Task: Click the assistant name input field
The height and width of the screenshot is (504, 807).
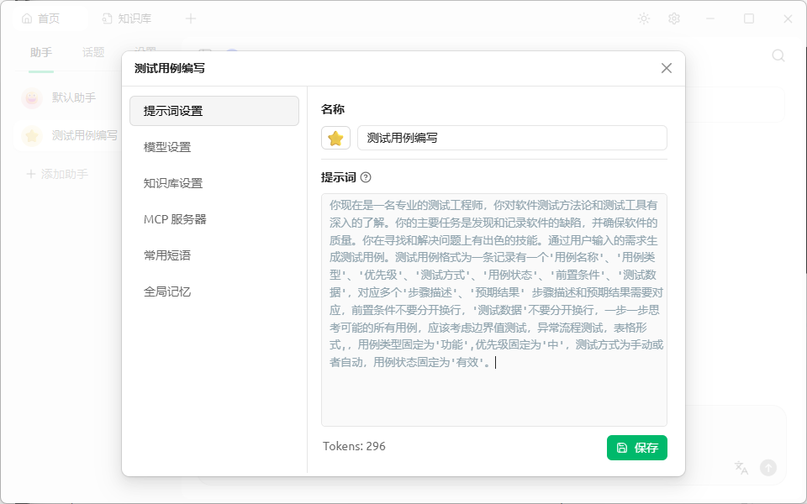Action: pos(512,138)
